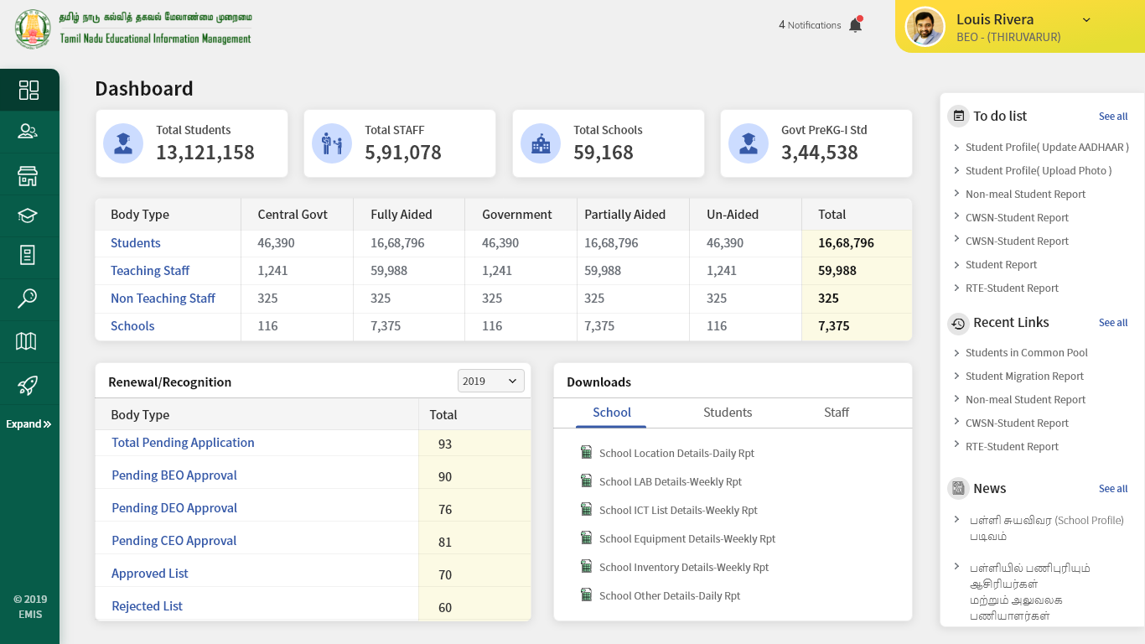
Task: Open Approved List link
Action: pos(150,574)
